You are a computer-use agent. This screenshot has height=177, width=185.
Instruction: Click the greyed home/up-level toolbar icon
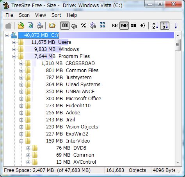tap(9, 25)
